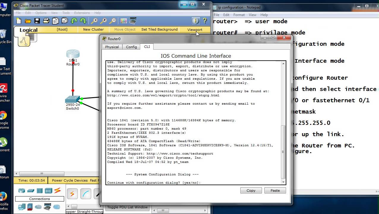Open the View menu in Packet Tracer
The image size is (379, 214).
[x=54, y=13]
